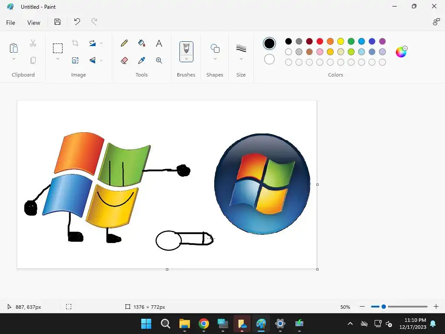Pick the purple color swatch
Viewport: 445px width, 334px height.
382,41
